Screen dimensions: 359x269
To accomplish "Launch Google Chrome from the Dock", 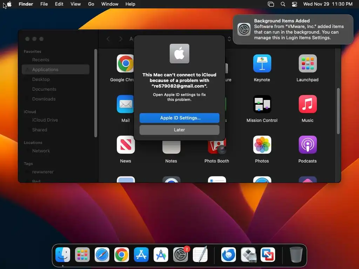I will coord(122,255).
